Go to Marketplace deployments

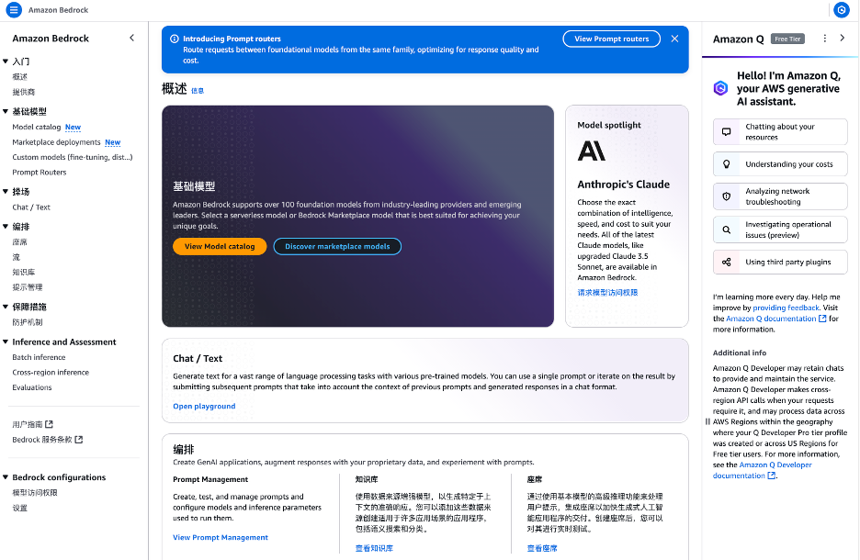pos(56,142)
